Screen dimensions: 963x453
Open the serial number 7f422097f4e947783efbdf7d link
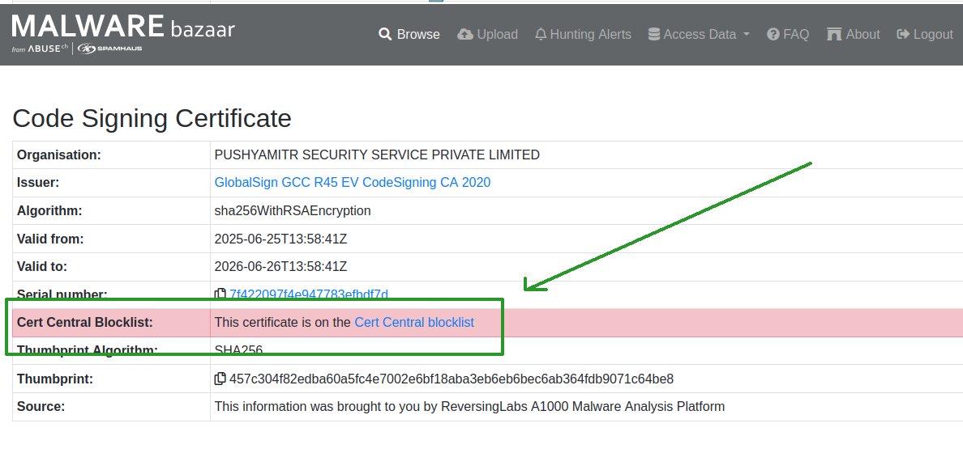tap(309, 294)
